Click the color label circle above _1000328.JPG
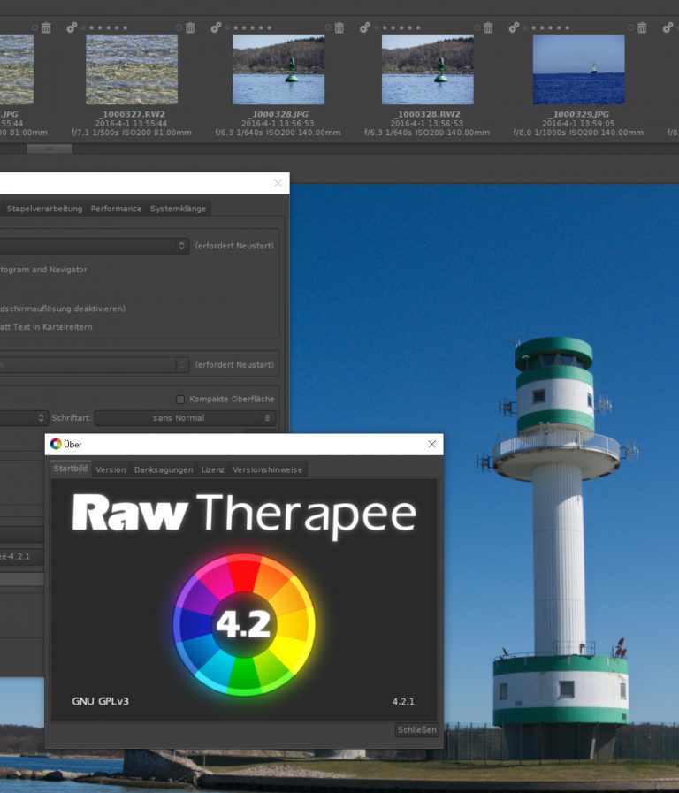This screenshot has height=793, width=679. 328,27
